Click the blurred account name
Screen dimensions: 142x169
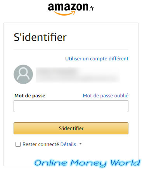click(x=57, y=71)
